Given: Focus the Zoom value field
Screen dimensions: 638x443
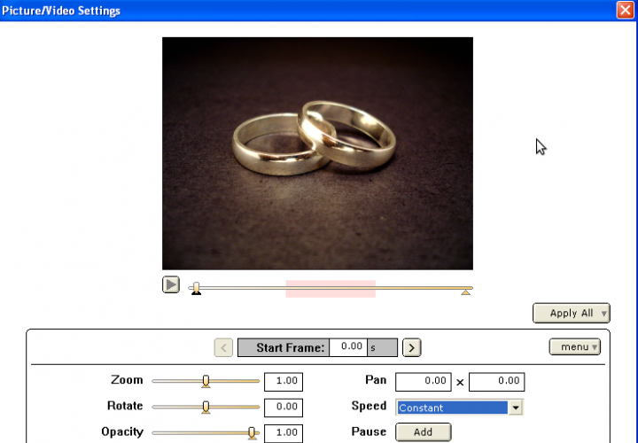Looking at the screenshot, I should [284, 382].
